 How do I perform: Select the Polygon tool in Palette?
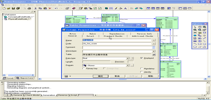pos(204,47)
